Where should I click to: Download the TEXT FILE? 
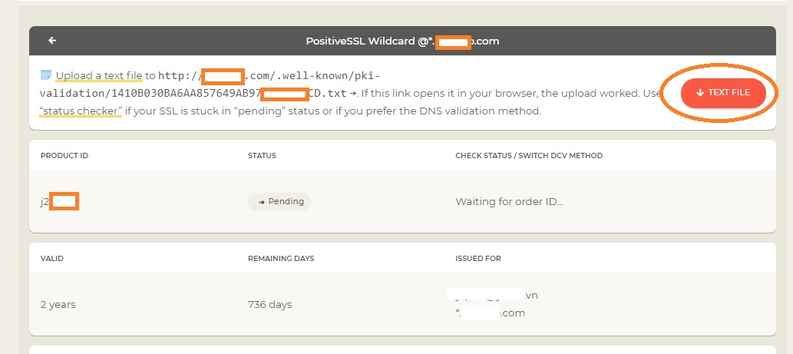coord(723,93)
